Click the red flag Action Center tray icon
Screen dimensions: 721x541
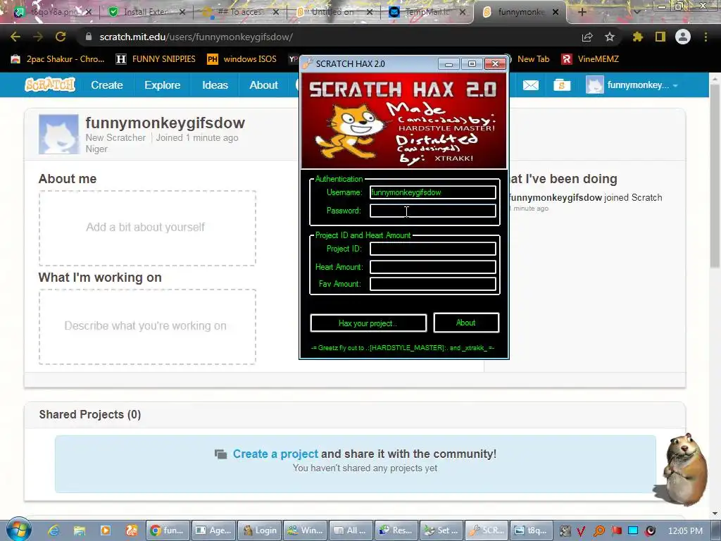pyautogui.click(x=616, y=531)
